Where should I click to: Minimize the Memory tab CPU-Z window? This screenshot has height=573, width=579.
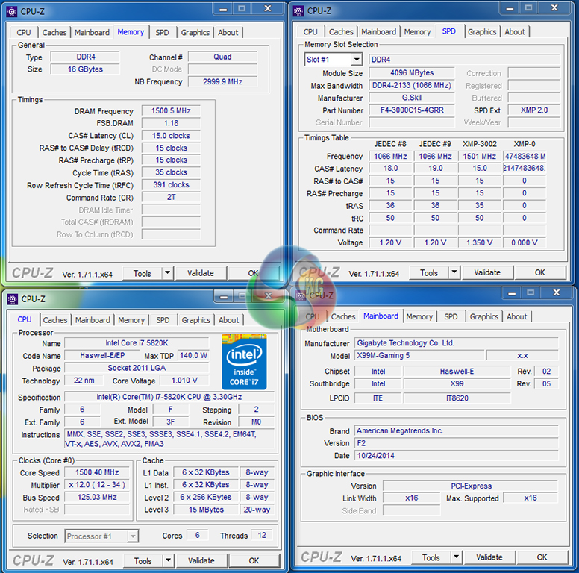point(224,10)
